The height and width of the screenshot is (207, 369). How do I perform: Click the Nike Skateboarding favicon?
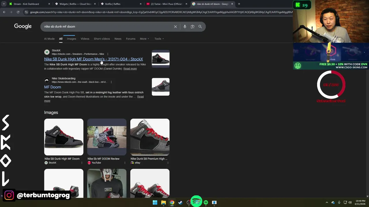pyautogui.click(x=47, y=80)
